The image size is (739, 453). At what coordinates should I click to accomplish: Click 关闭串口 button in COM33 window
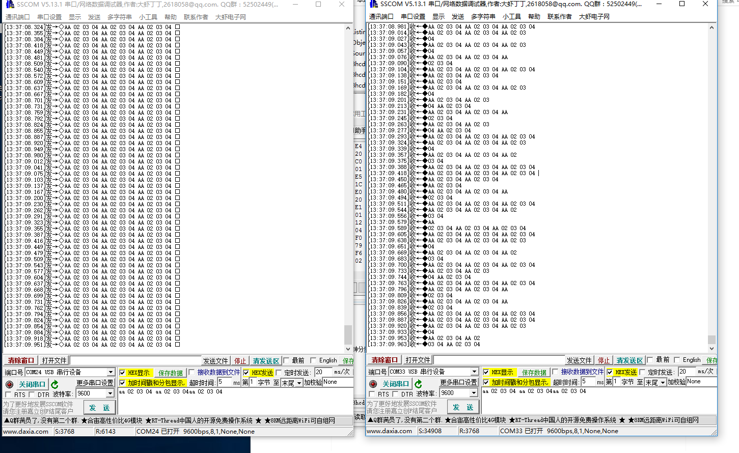[395, 384]
